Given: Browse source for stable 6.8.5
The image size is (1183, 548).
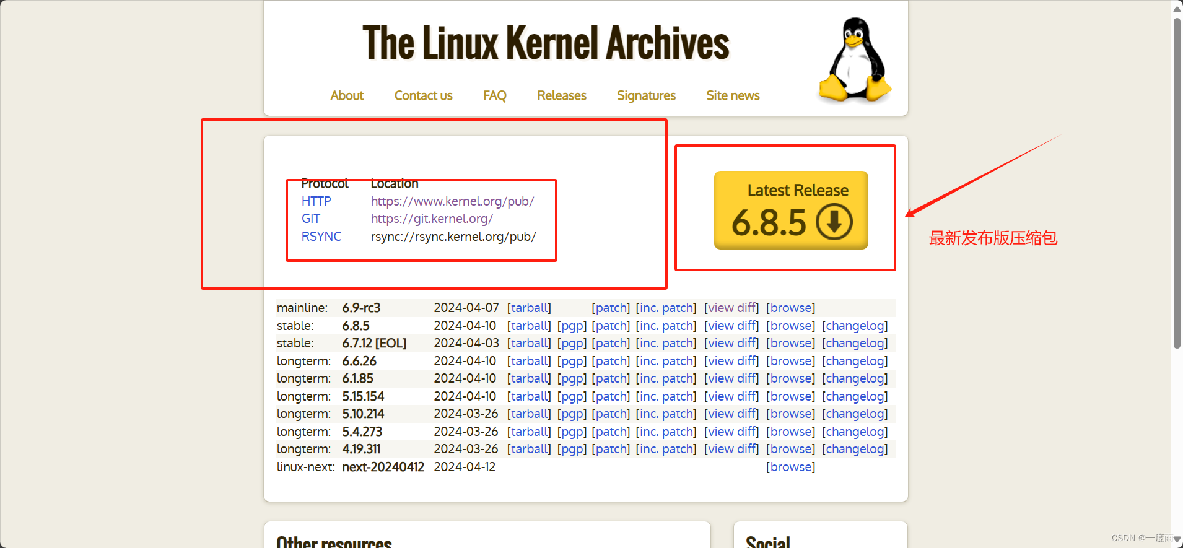Looking at the screenshot, I should 791,326.
